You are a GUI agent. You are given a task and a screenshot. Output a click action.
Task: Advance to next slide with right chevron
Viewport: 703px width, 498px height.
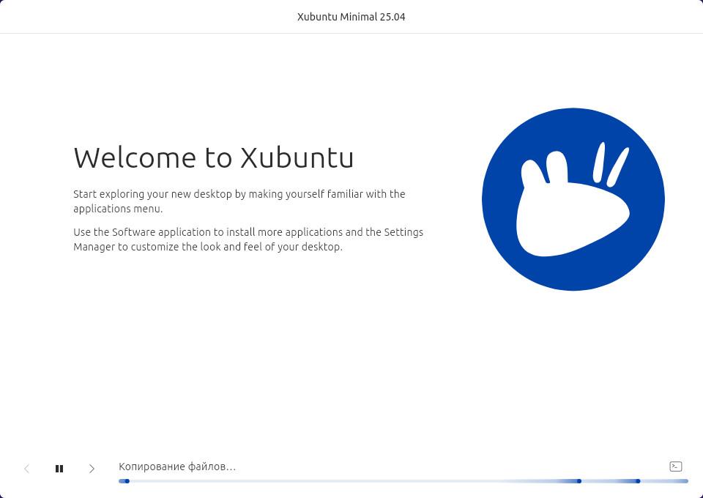[92, 469]
